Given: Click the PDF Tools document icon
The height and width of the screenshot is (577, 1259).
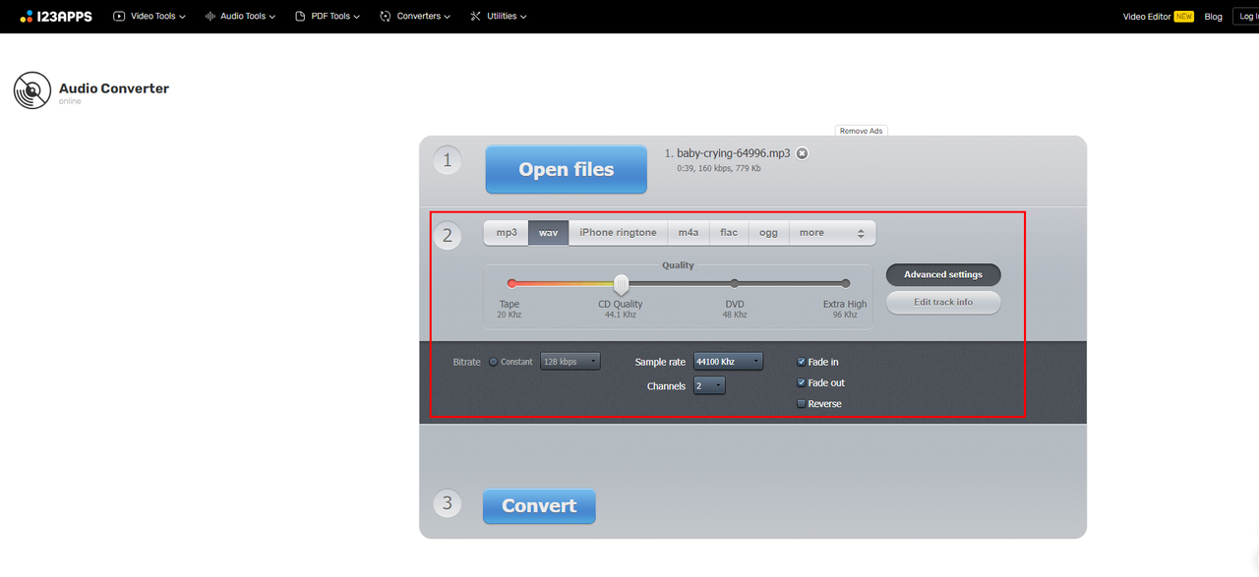Looking at the screenshot, I should [300, 16].
